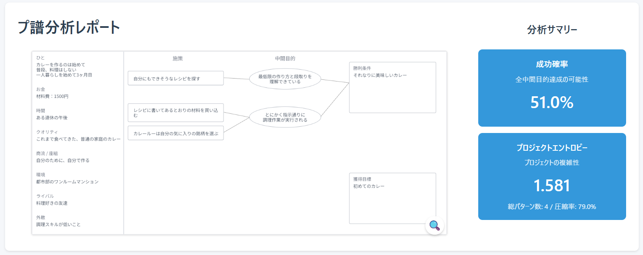The image size is (643, 255).
Task: Click the 獲得目標 box in the diagram
Action: (392, 198)
